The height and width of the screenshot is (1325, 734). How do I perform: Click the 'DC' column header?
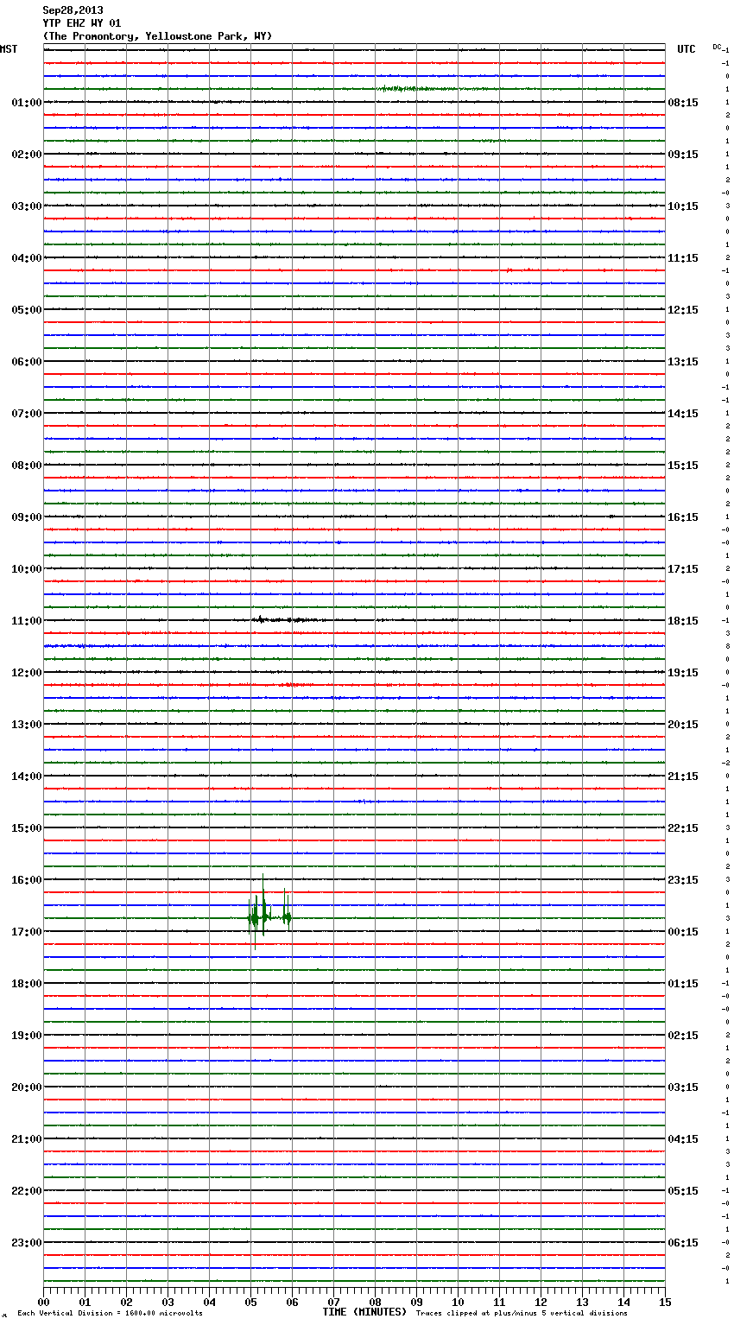click(717, 47)
